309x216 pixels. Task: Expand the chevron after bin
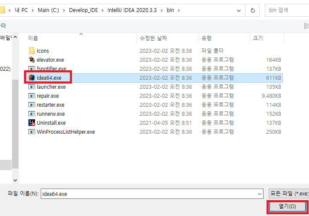click(179, 10)
